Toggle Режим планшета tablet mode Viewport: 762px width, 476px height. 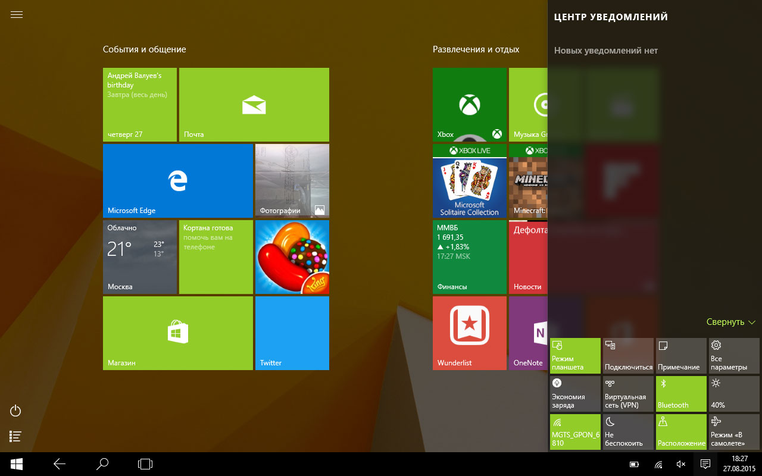pyautogui.click(x=576, y=356)
